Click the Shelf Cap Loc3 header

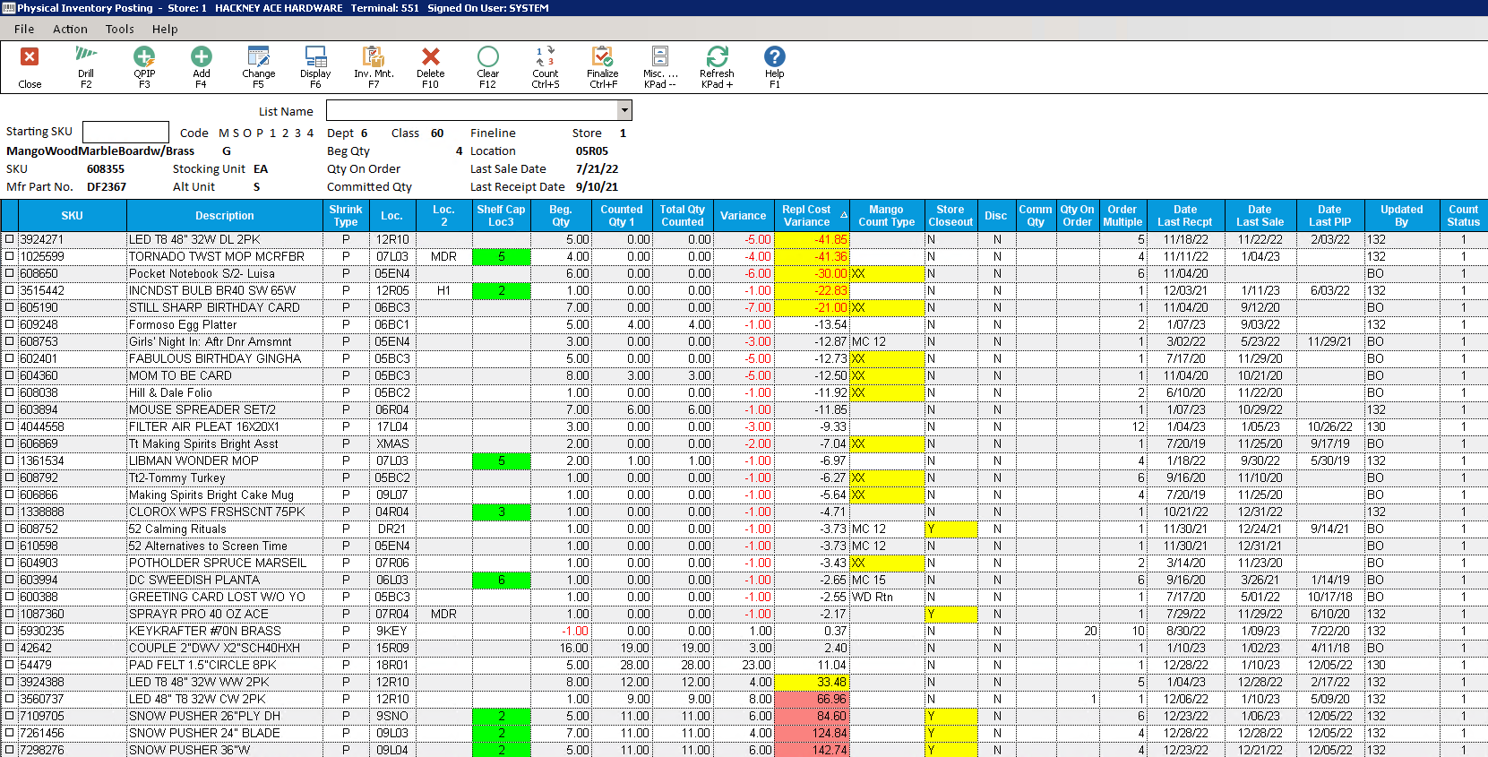tap(501, 215)
